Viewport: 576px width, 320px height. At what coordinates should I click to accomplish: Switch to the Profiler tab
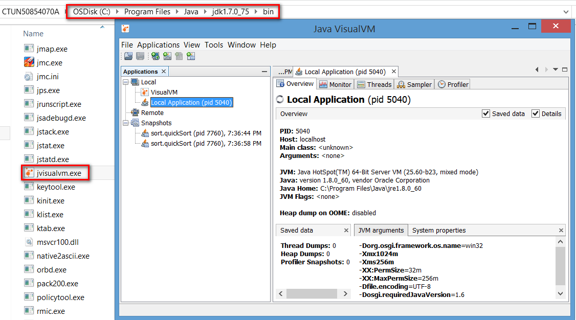[x=453, y=84]
